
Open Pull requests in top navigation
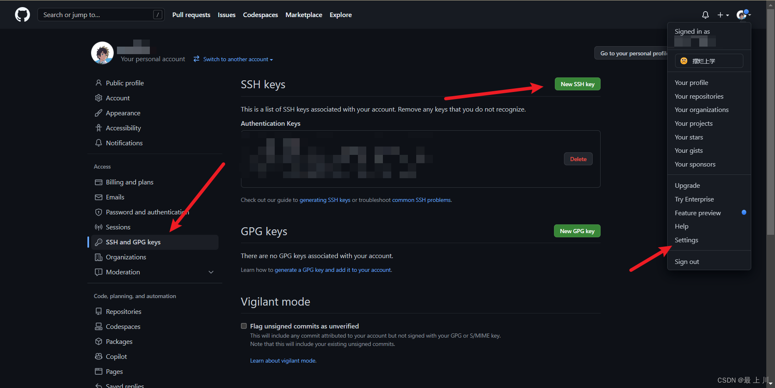[191, 15]
